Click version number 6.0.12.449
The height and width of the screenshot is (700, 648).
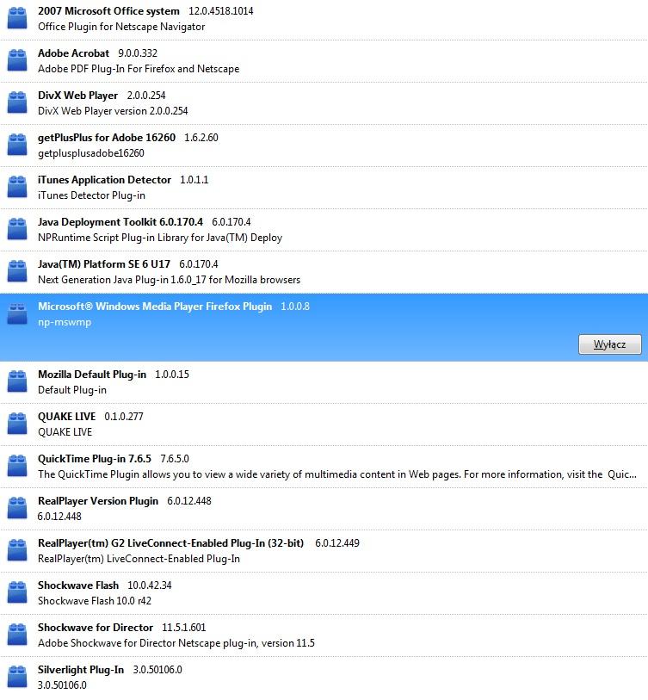coord(337,542)
